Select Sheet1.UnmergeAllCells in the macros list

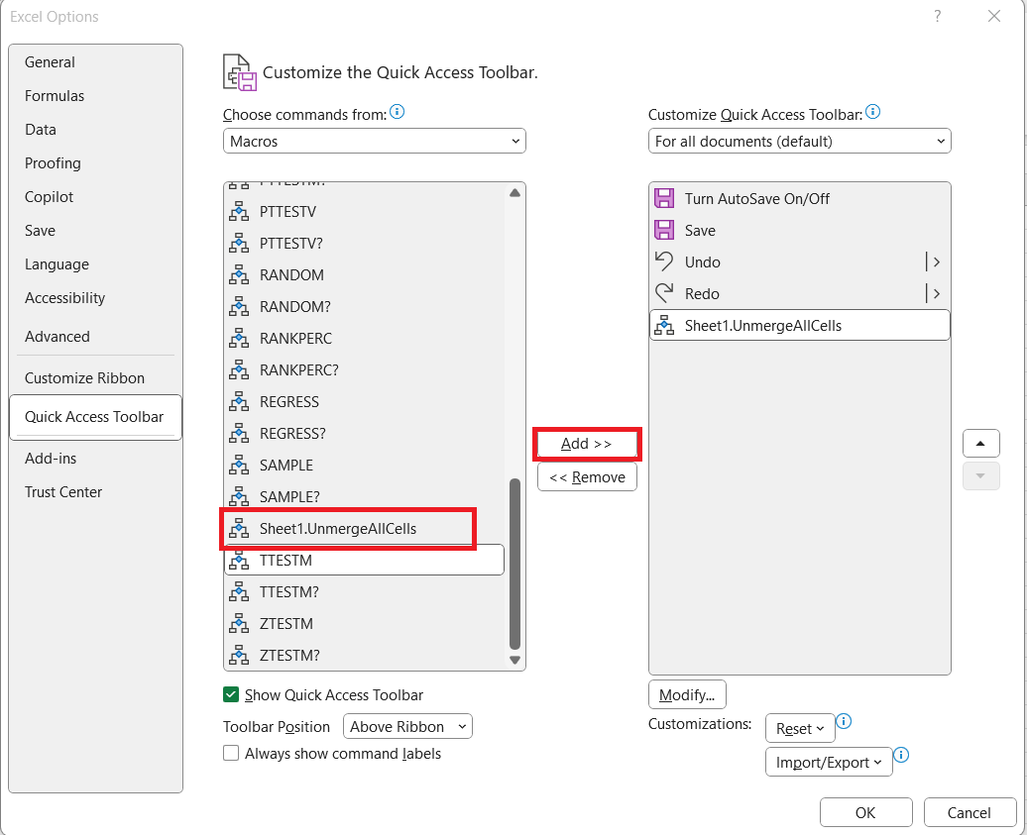pos(364,529)
